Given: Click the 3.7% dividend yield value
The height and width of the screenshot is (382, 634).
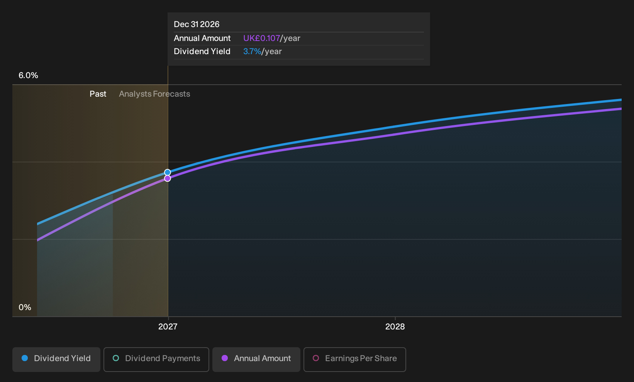Looking at the screenshot, I should pos(252,51).
